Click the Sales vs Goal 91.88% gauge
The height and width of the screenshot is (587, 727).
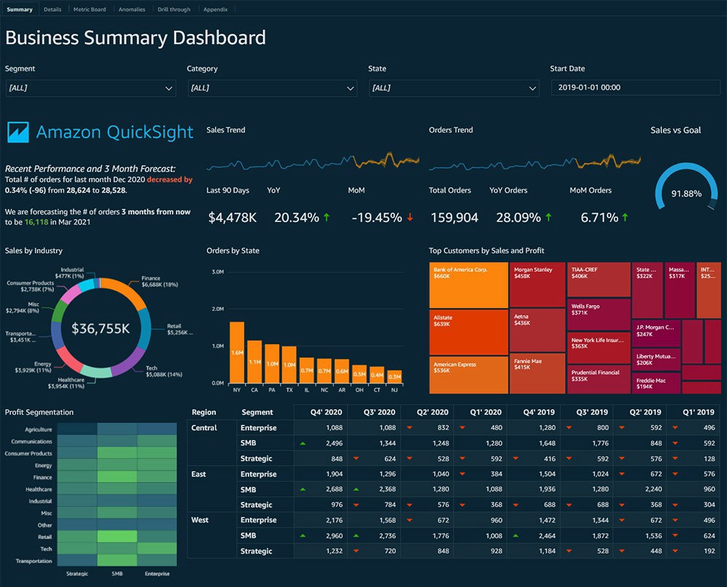[686, 187]
